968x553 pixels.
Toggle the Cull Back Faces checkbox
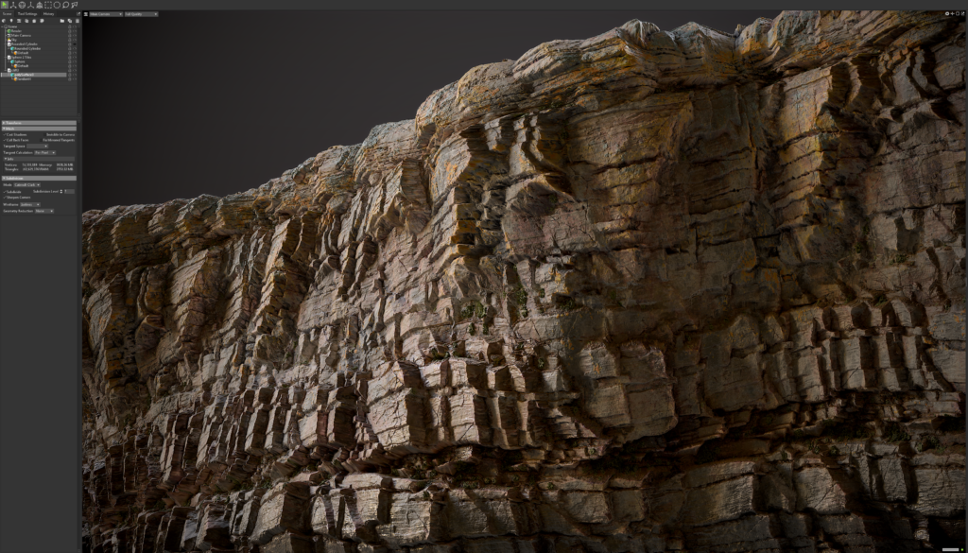coord(5,140)
